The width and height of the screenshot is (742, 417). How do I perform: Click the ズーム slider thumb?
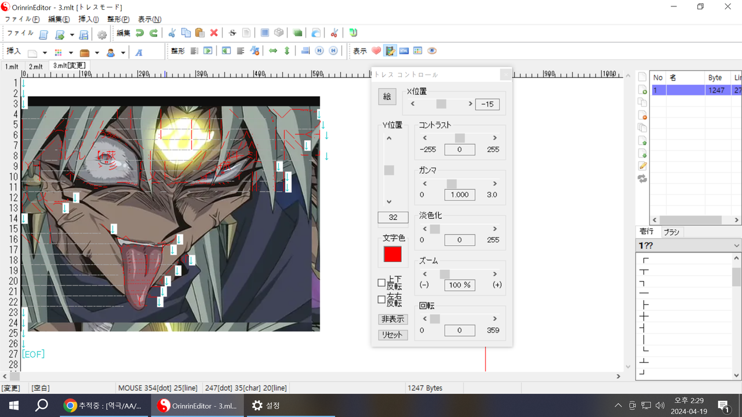click(445, 274)
